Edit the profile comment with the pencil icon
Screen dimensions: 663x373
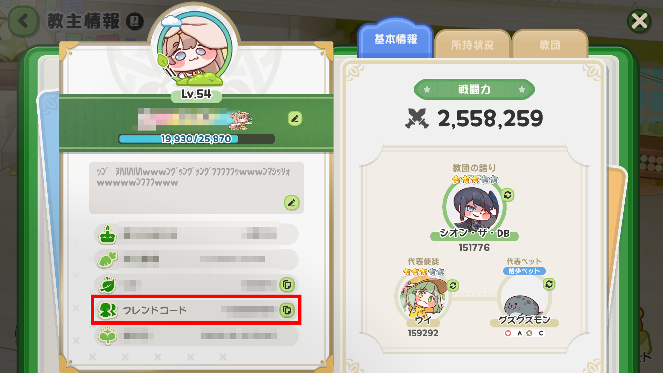pos(291,203)
